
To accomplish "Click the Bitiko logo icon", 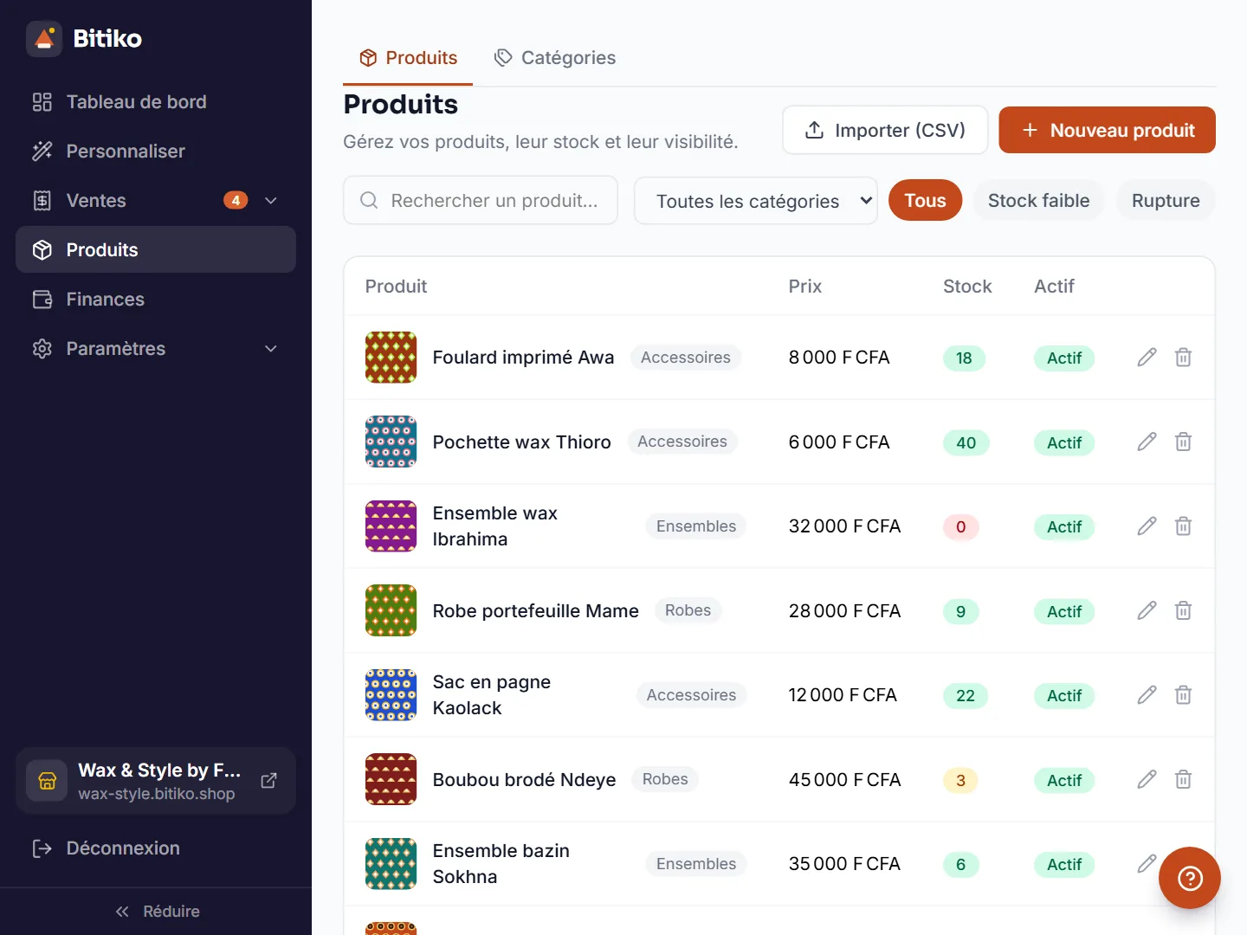I will (x=44, y=39).
